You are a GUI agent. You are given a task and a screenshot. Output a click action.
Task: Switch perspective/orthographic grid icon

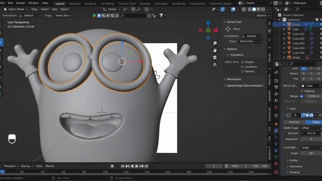(215, 65)
